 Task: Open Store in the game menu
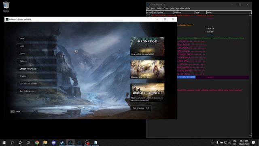click(37, 54)
